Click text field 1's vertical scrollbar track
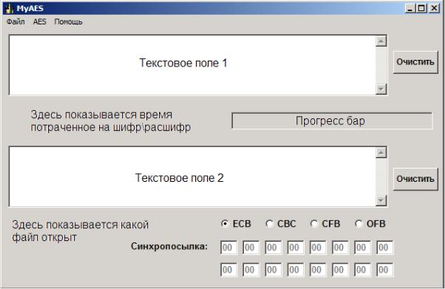 tap(381, 65)
